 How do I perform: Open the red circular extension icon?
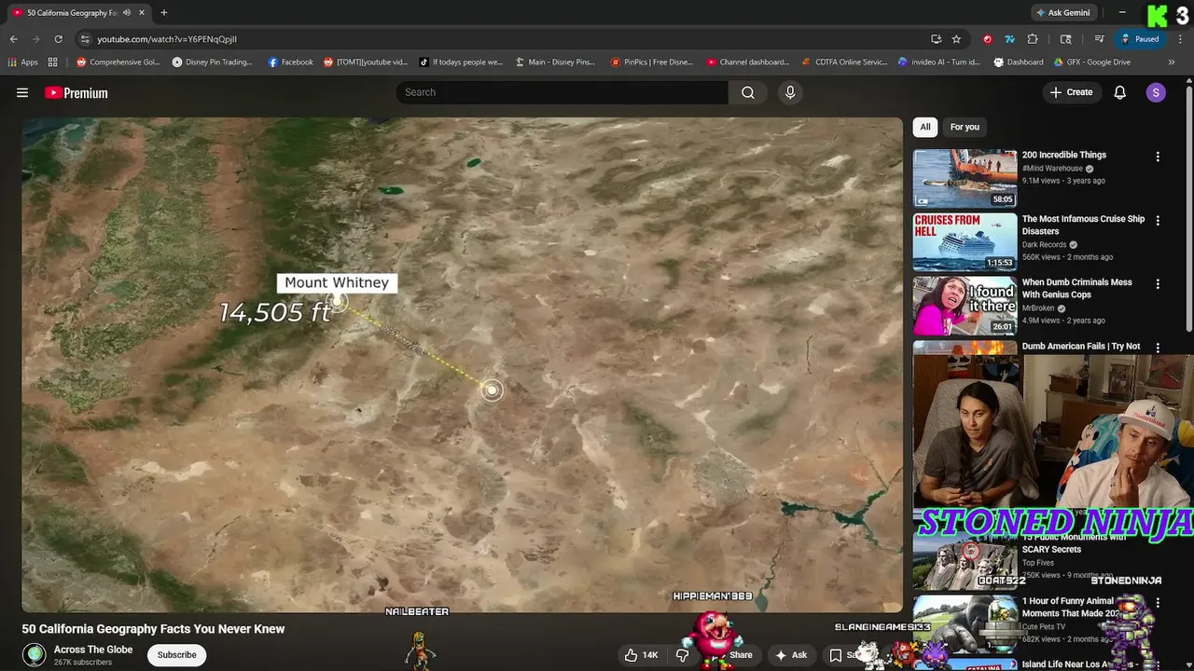pos(987,39)
